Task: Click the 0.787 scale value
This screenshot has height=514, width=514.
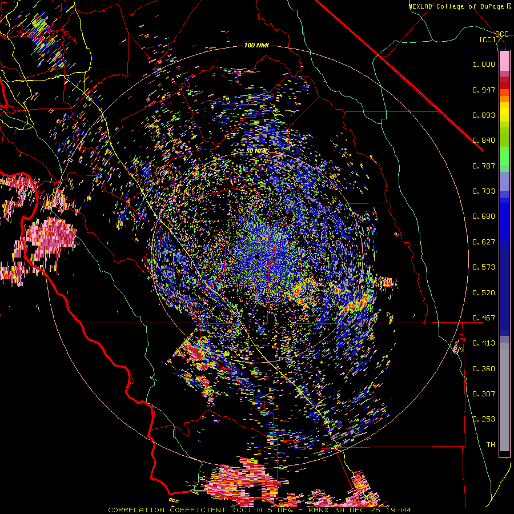Action: coord(484,166)
